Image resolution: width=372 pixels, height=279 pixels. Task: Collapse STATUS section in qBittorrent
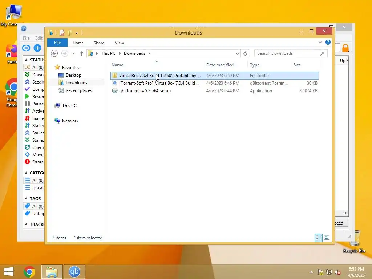tap(26, 60)
